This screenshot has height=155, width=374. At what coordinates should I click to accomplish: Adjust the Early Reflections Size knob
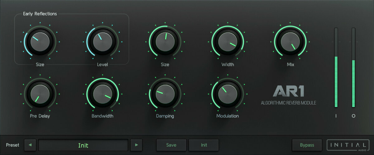(x=40, y=42)
